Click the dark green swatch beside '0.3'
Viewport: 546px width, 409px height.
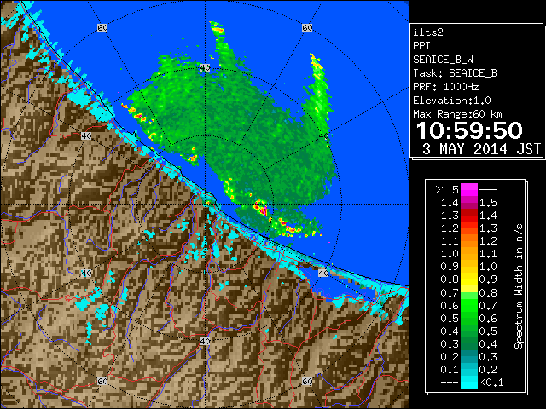tap(469, 344)
